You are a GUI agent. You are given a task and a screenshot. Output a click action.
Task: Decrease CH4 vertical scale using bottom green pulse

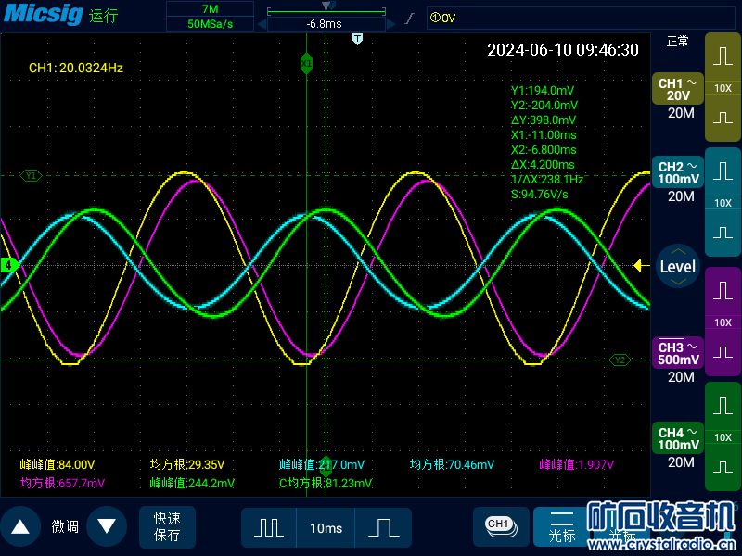point(723,467)
